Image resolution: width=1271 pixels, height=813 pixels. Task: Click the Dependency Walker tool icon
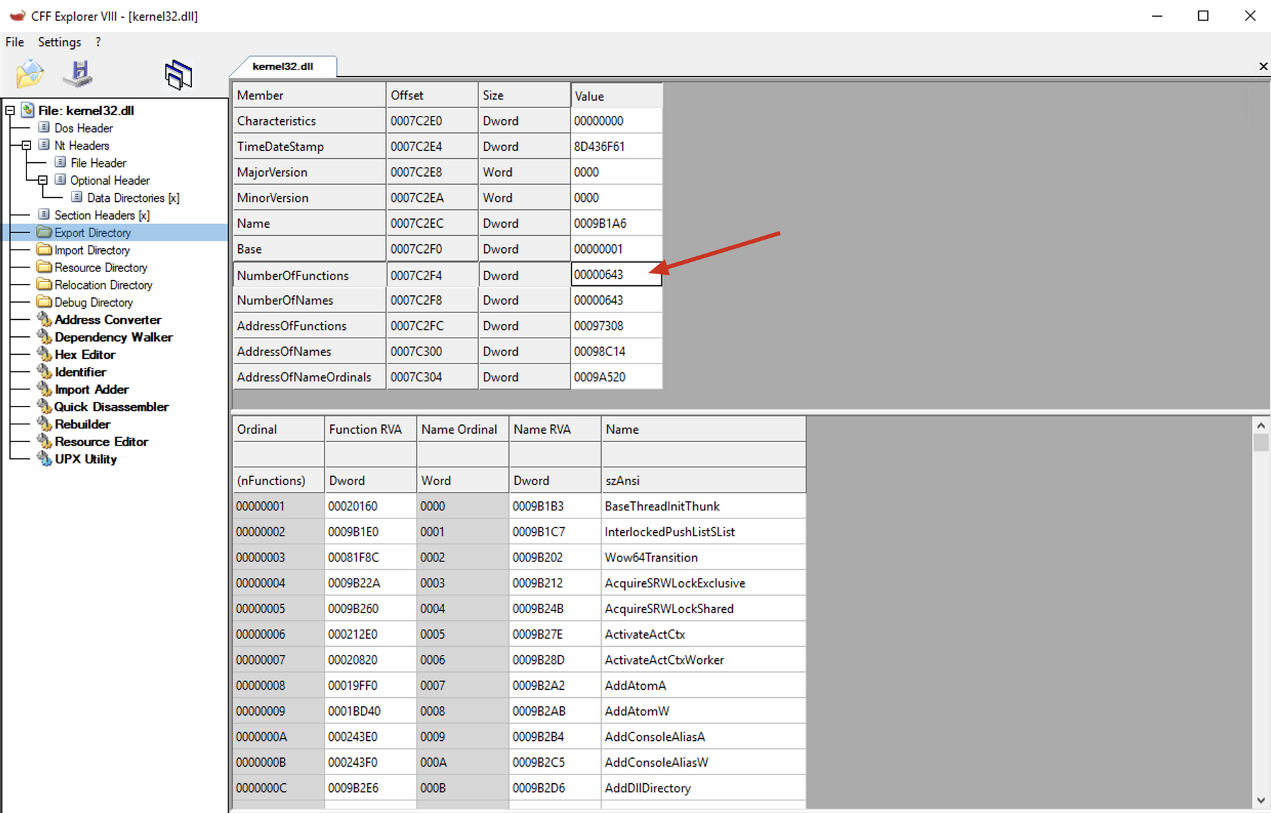(44, 337)
